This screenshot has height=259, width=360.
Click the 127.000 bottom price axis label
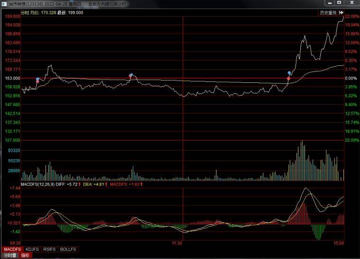[12, 140]
